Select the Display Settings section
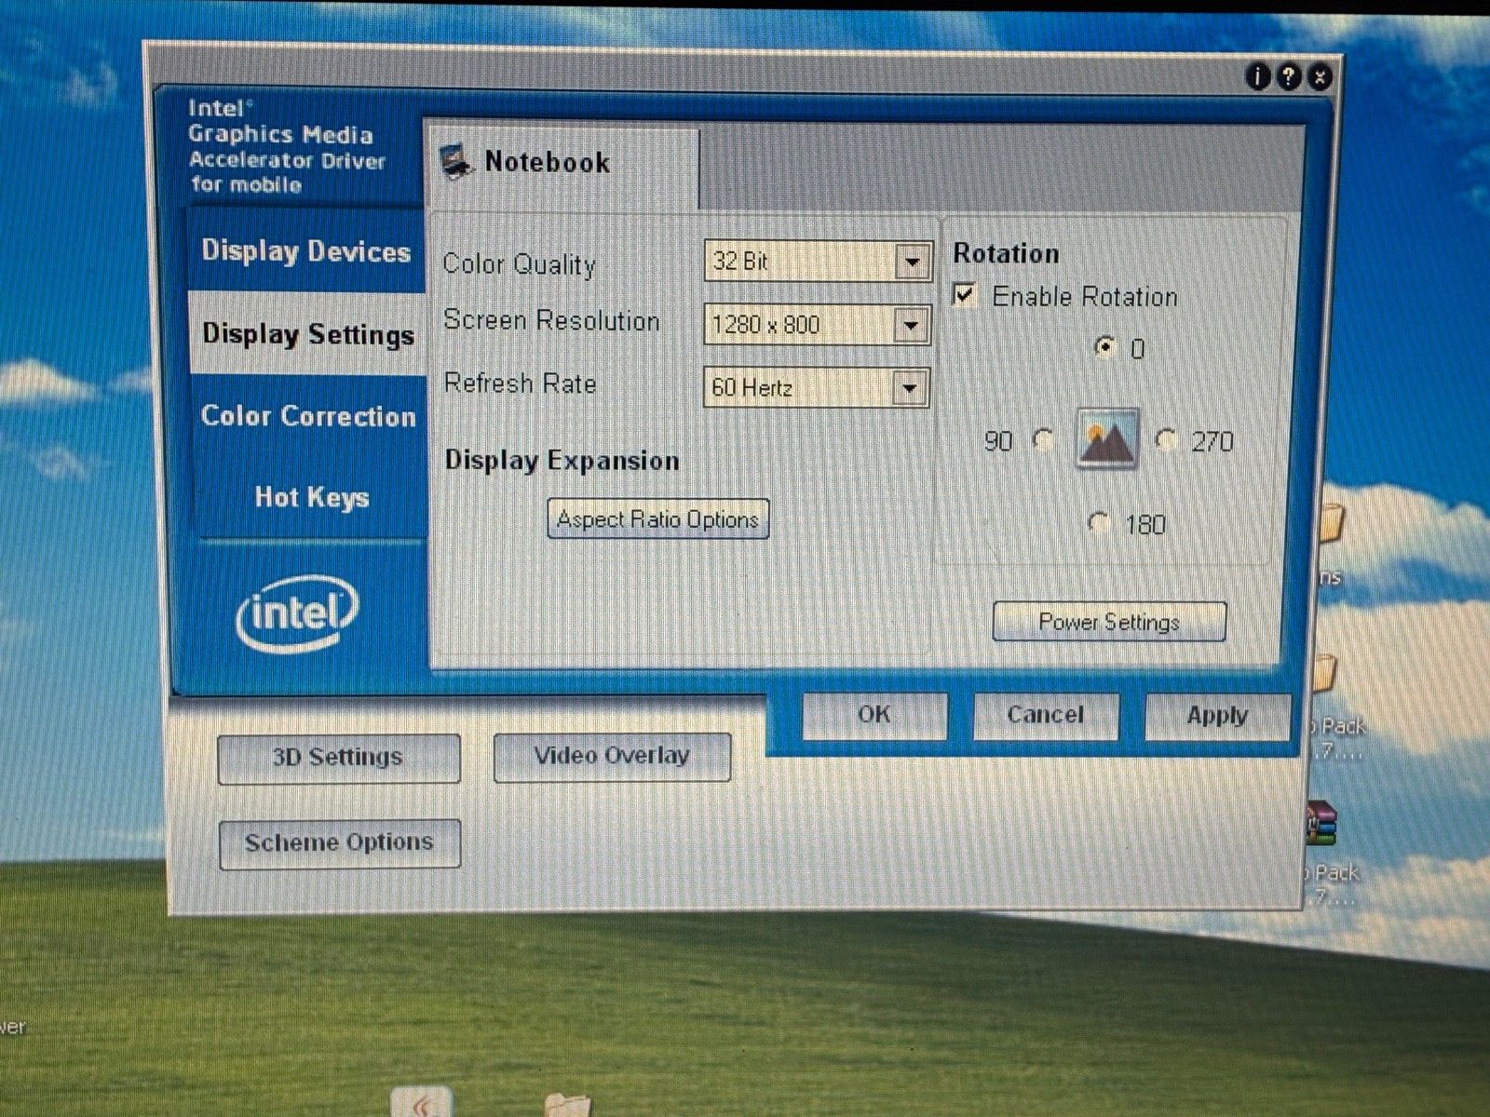This screenshot has height=1117, width=1490. tap(307, 333)
